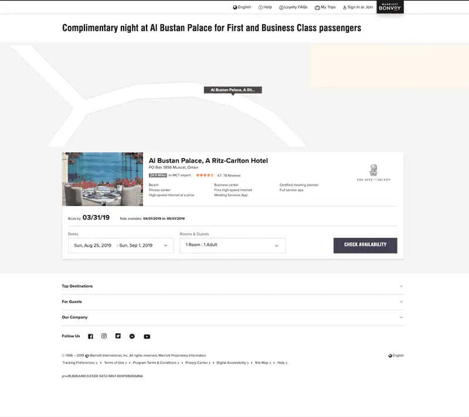Click the globe icon beside header English

235,8
